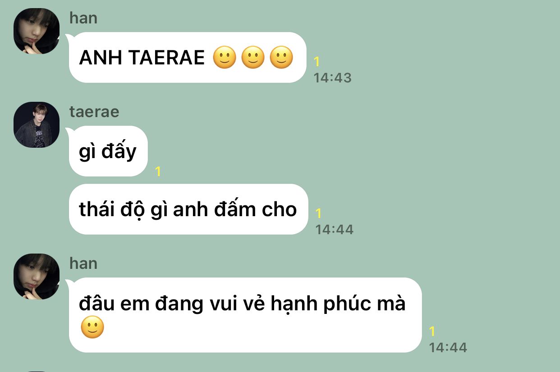Screen dimensions: 560x372
Task: Click the 'han' name above the last message
Action: tap(83, 263)
